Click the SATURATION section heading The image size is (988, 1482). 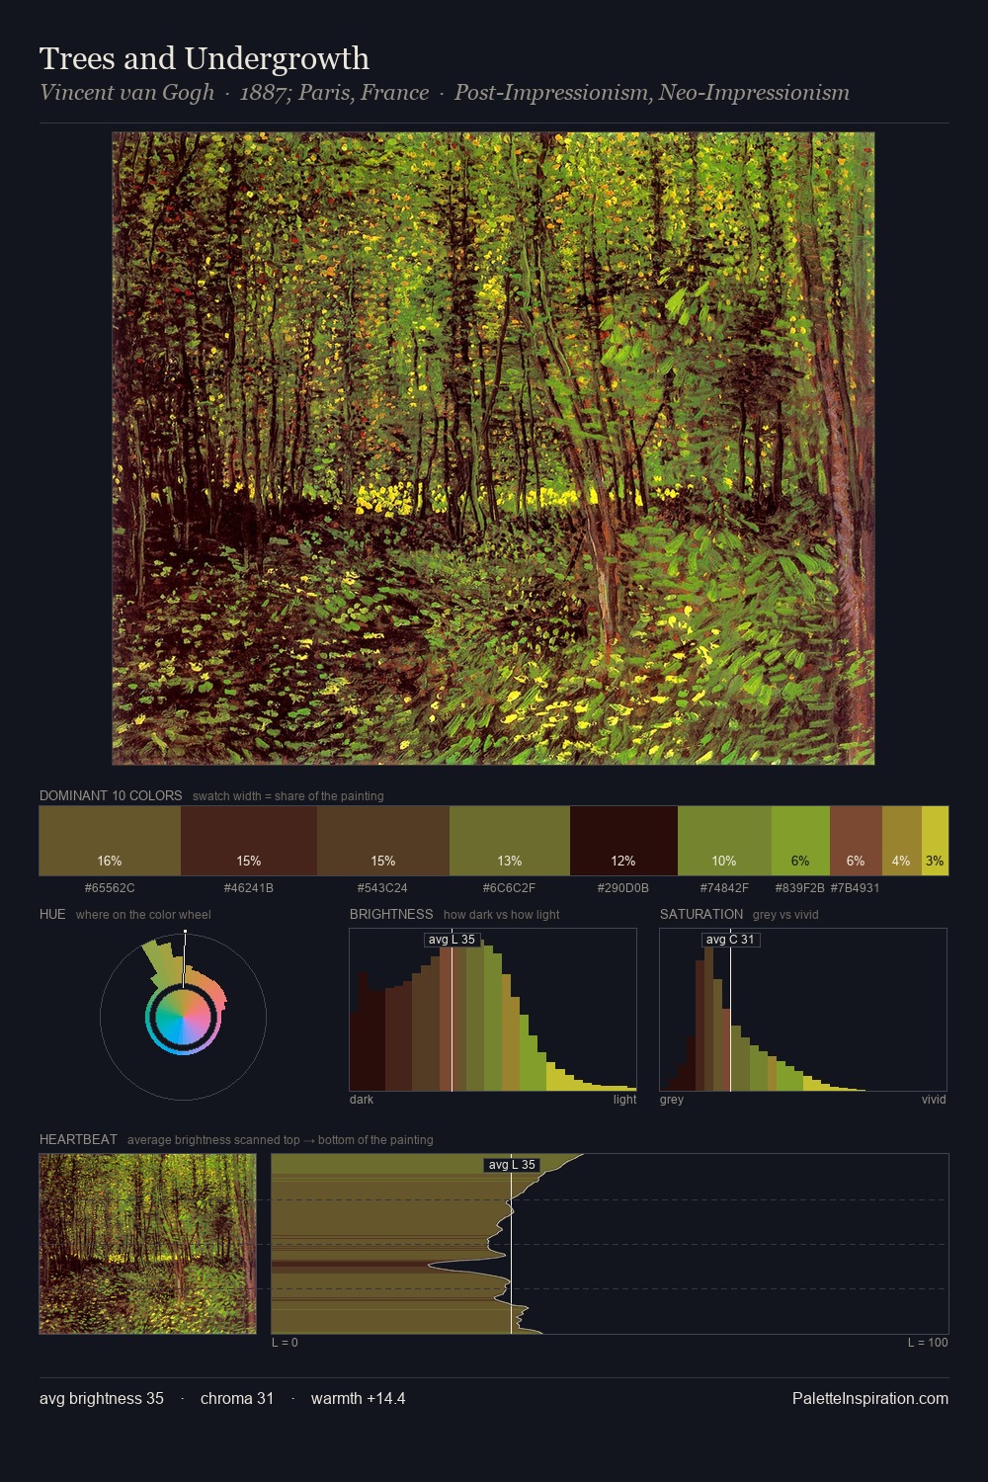[x=701, y=914]
